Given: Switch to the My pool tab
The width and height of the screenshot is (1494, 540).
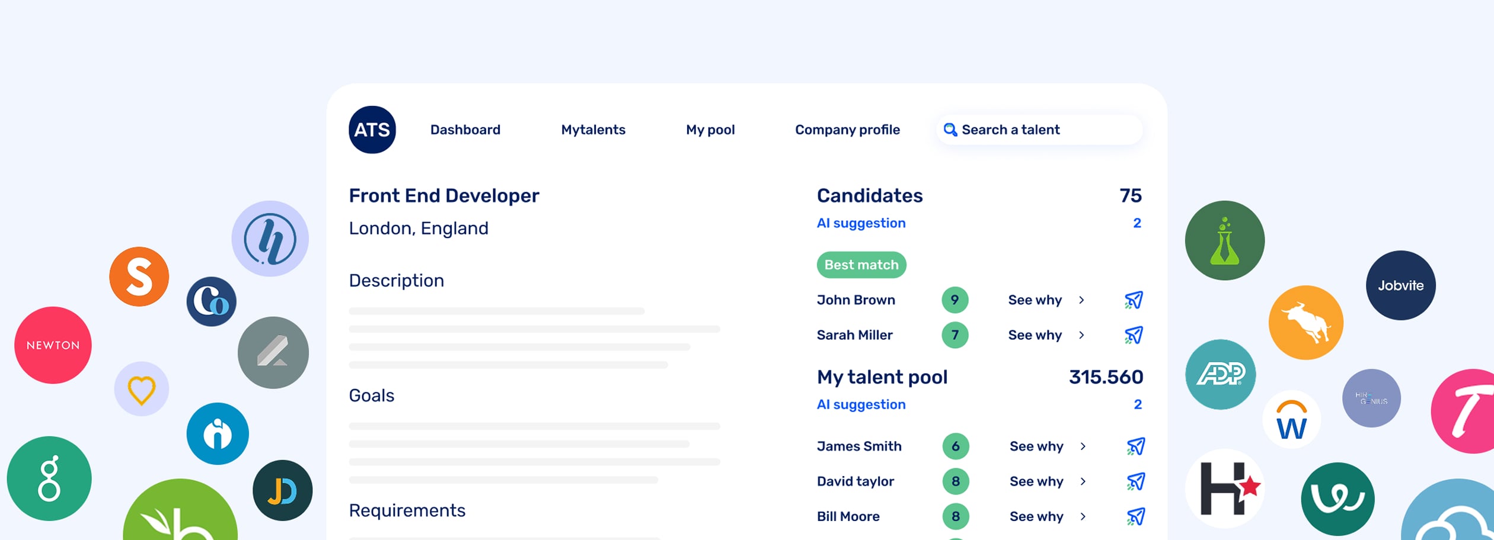Looking at the screenshot, I should (710, 130).
